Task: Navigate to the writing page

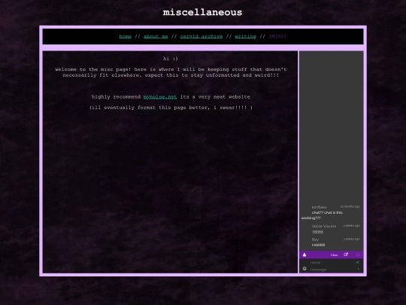Action: pos(245,37)
